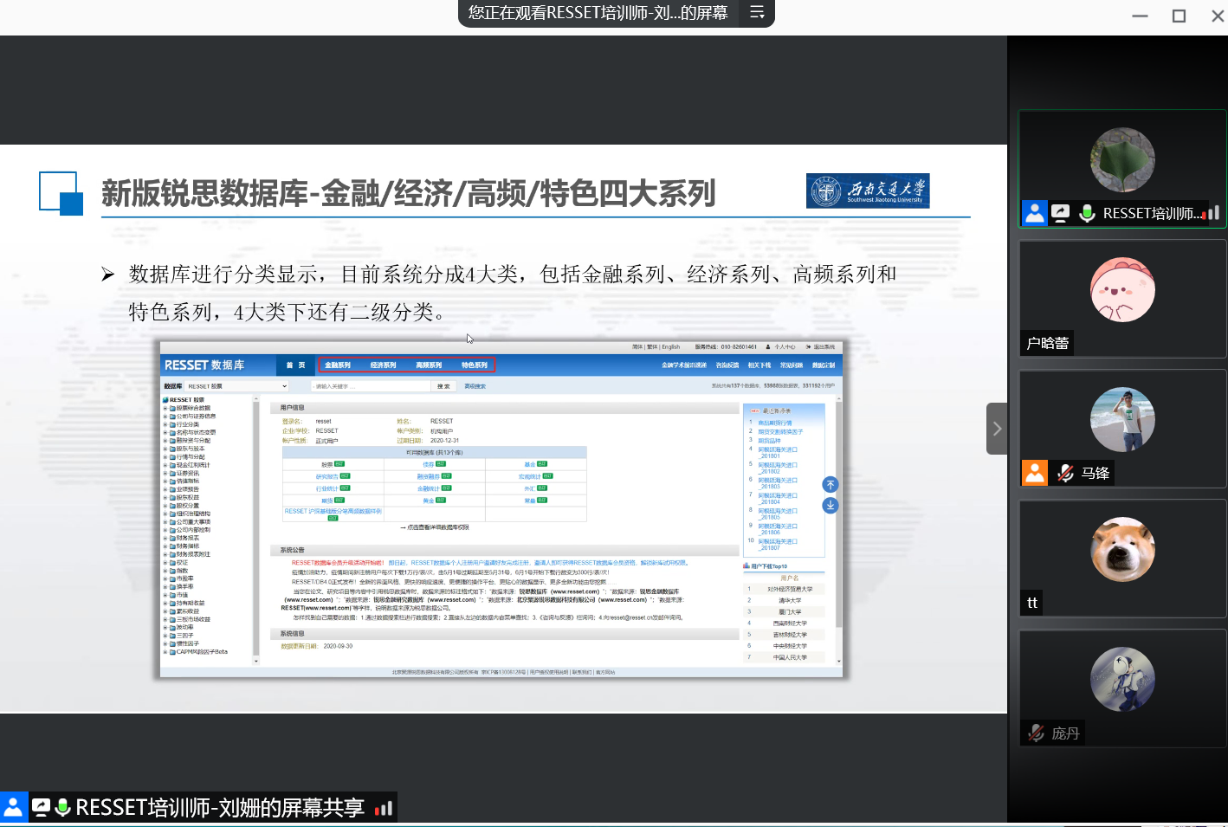
Task: Expand 三因子 tree node
Action: 165,636
